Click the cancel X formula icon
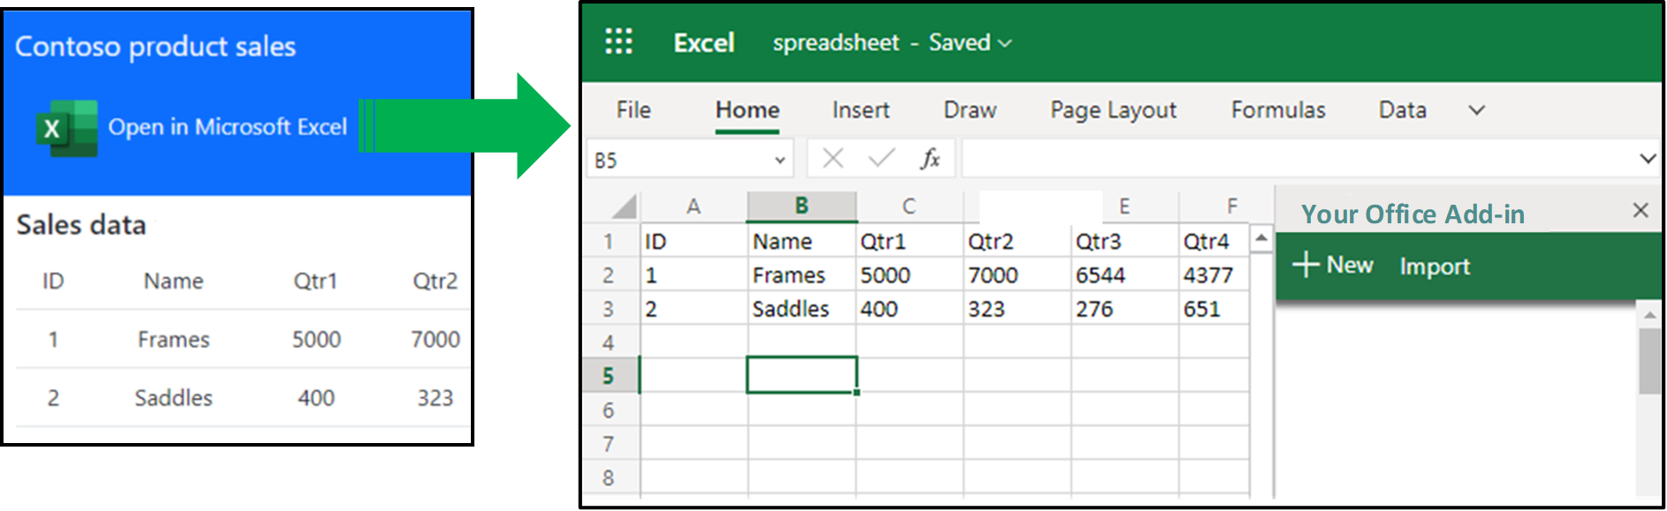The image size is (1667, 511). click(832, 159)
